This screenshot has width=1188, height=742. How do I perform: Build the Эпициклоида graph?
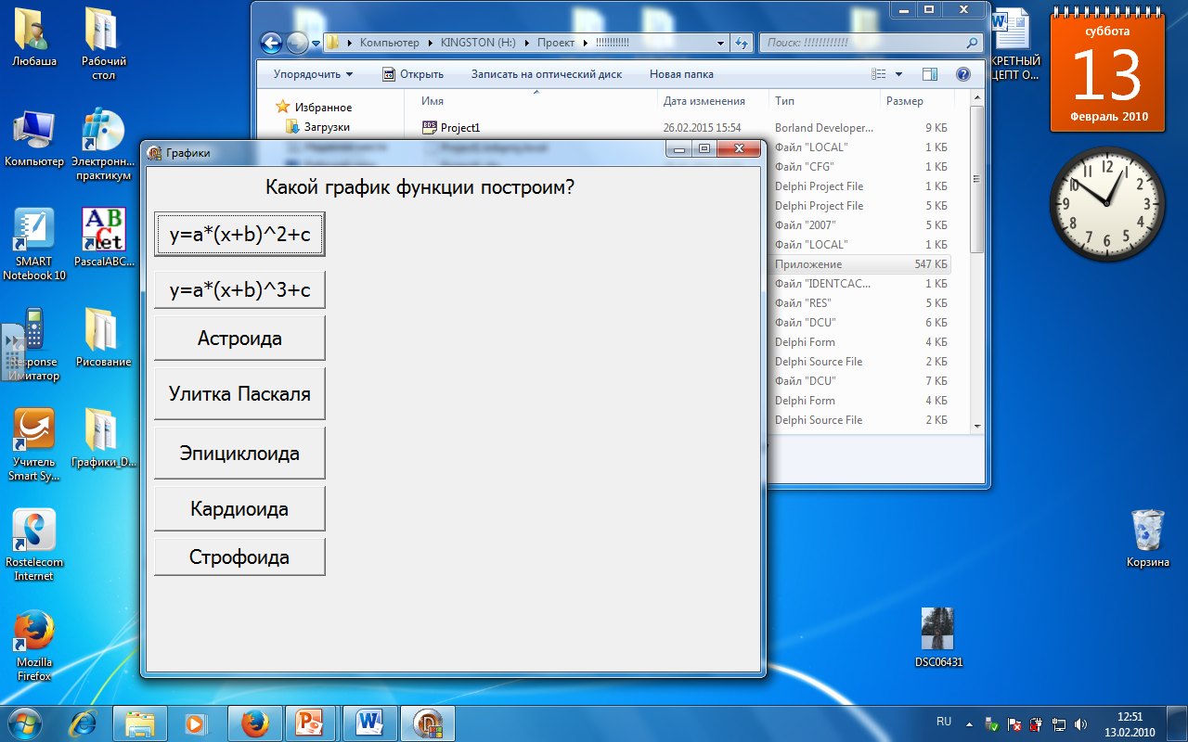[239, 454]
